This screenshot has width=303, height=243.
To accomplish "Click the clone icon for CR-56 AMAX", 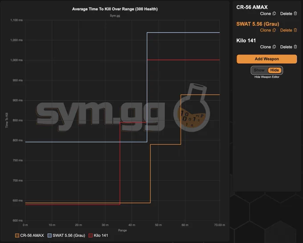I will pyautogui.click(x=274, y=13).
